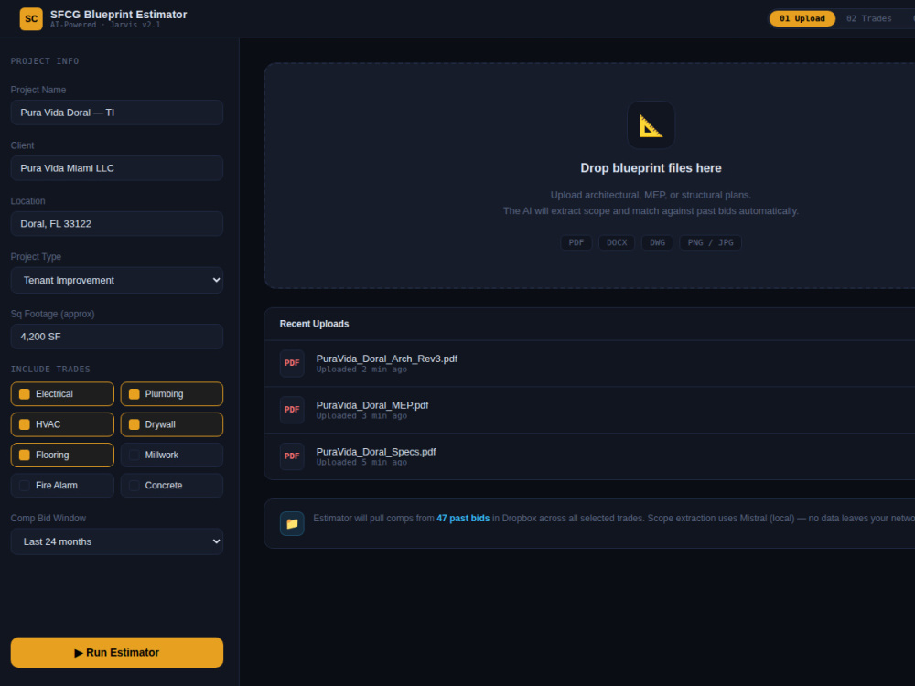Select PuraVida_Doral_Arch_Rev3.pdf file name
This screenshot has width=915, height=686.
click(386, 359)
